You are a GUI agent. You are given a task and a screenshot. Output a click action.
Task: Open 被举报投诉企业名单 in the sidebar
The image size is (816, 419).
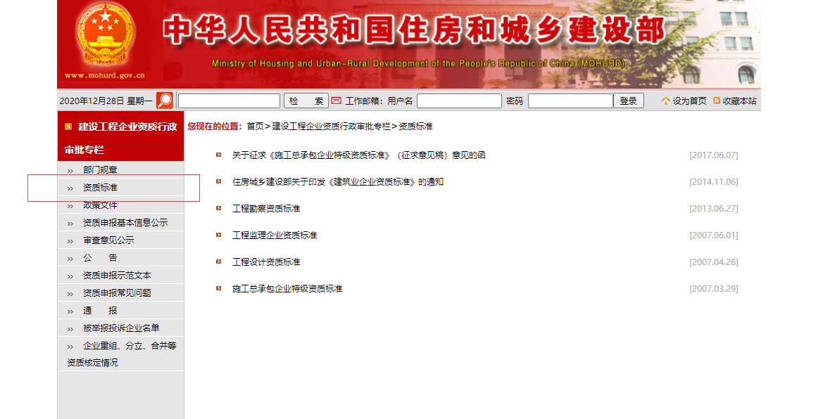pyautogui.click(x=121, y=328)
